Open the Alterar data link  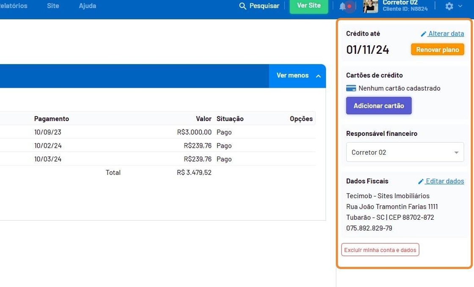pos(446,34)
